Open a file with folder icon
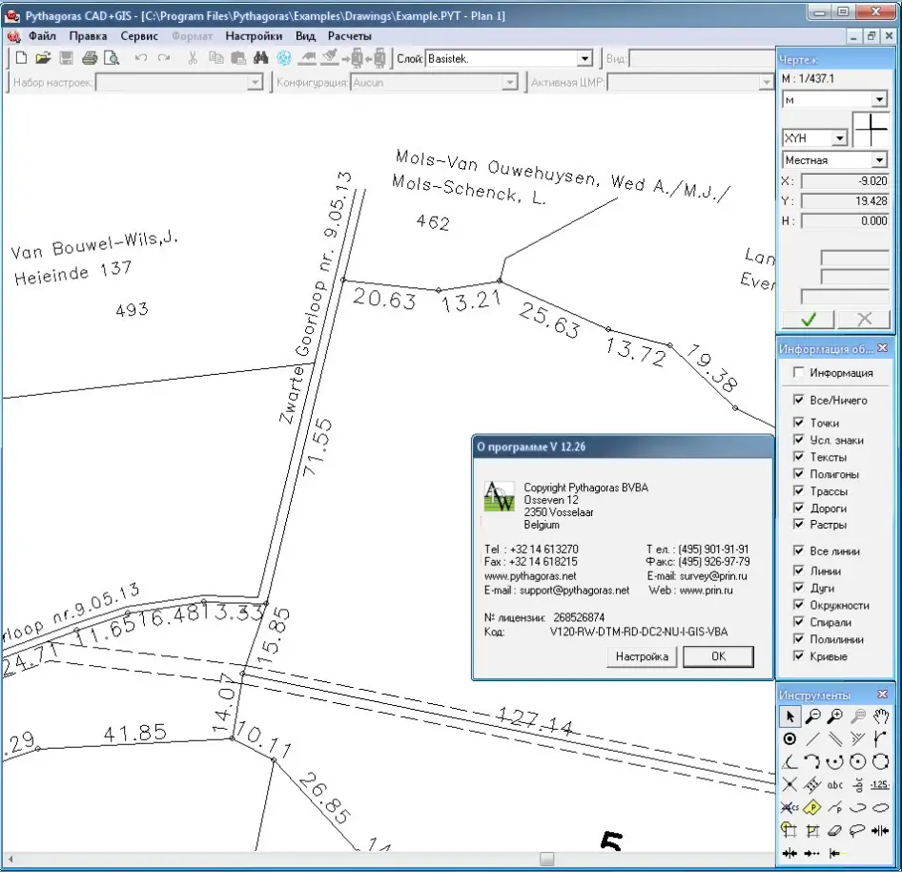The width and height of the screenshot is (902, 872). click(43, 57)
